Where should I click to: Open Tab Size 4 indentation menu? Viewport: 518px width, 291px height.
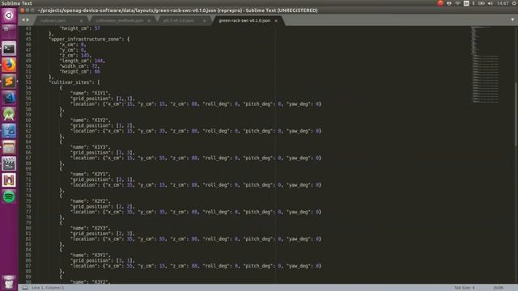coord(464,288)
